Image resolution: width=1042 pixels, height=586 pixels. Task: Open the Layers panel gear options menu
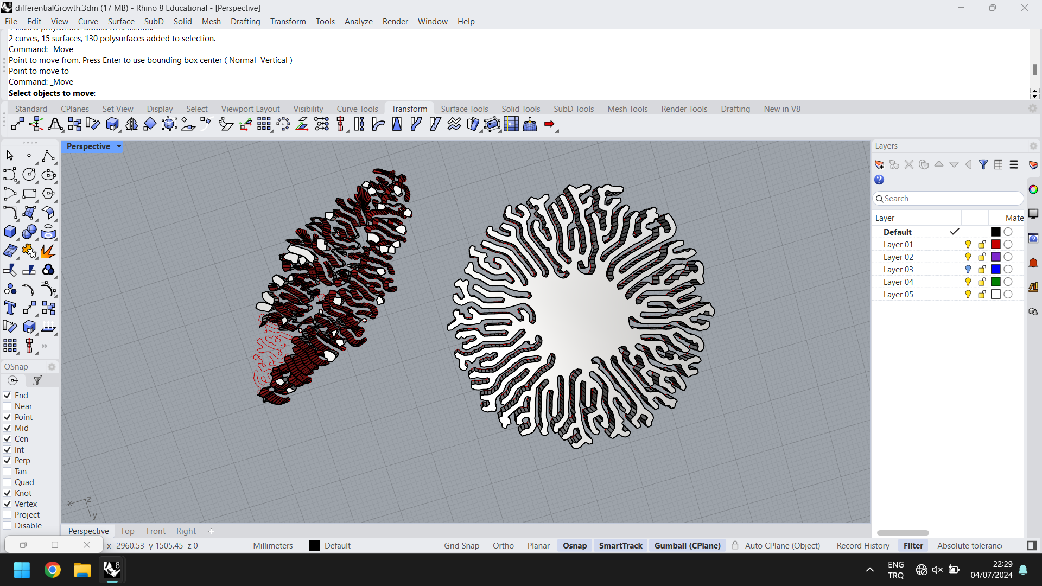click(x=1033, y=146)
